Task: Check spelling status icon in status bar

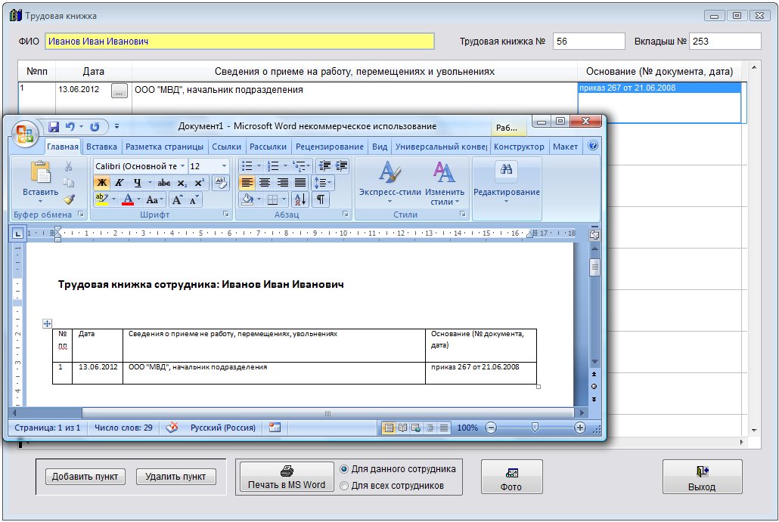Action: (x=172, y=428)
